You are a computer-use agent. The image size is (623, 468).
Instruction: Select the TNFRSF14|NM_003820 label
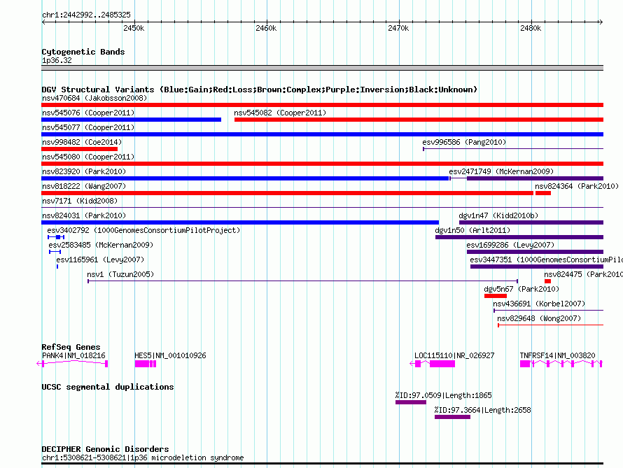[x=557, y=355]
